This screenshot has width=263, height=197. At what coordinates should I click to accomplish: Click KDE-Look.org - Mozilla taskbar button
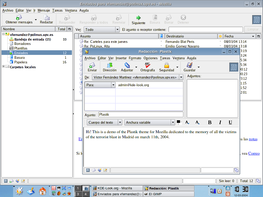click(x=117, y=188)
